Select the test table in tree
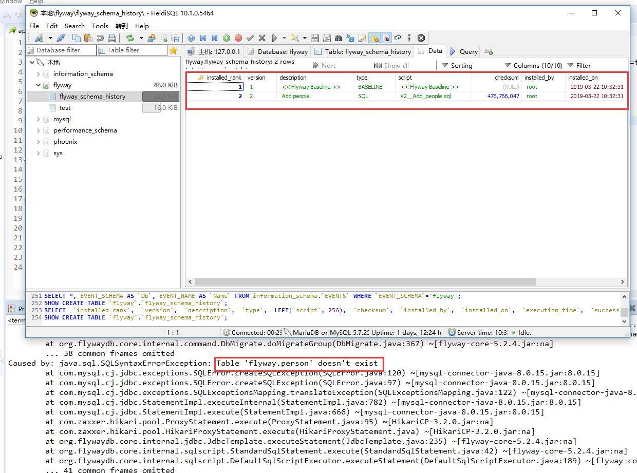Viewport: 637px width, 473px height. click(65, 107)
